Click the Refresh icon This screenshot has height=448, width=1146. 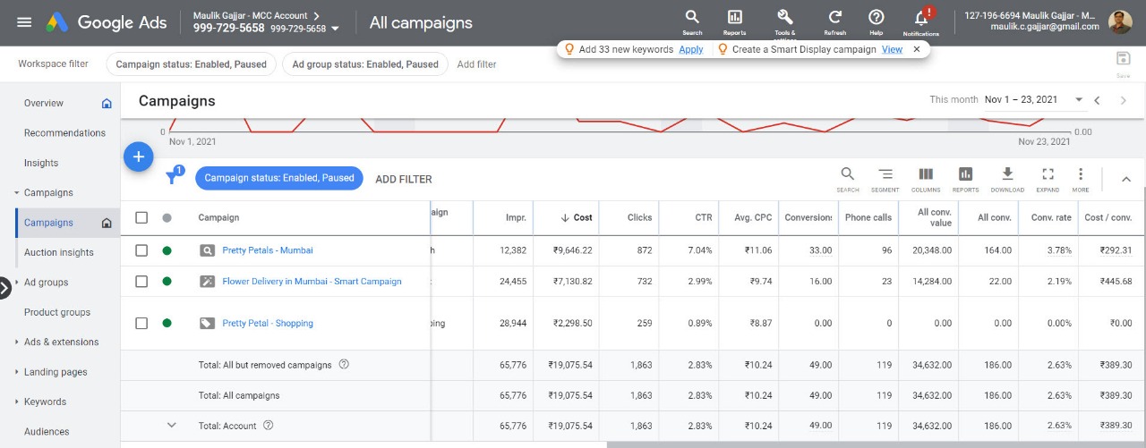coord(834,18)
